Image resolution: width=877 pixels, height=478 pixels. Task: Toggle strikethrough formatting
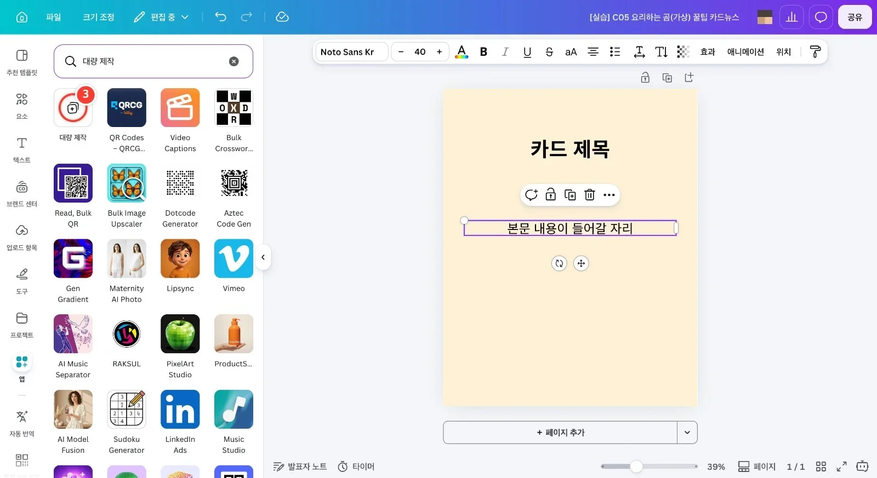point(549,52)
